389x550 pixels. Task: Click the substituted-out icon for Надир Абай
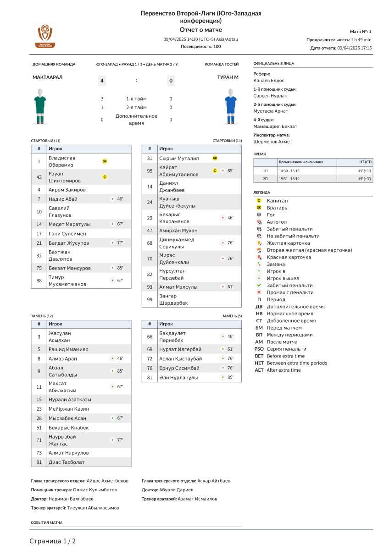point(112,199)
